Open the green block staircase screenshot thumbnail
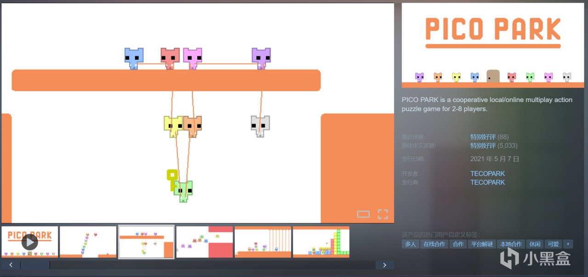 pyautogui.click(x=321, y=242)
